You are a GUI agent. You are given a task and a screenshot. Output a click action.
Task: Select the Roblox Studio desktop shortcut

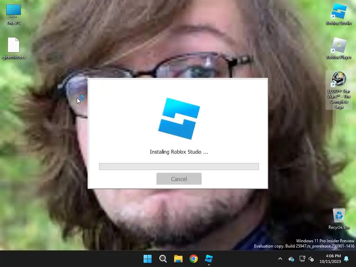(x=339, y=14)
